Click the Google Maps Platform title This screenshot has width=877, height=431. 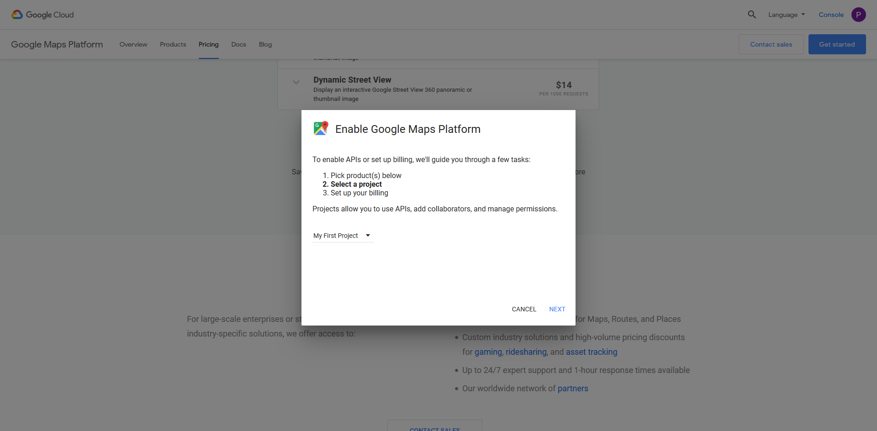57,44
